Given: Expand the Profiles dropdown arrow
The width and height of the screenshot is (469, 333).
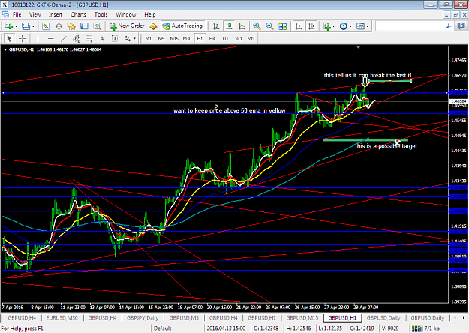Looking at the screenshot, I should click(33, 26).
